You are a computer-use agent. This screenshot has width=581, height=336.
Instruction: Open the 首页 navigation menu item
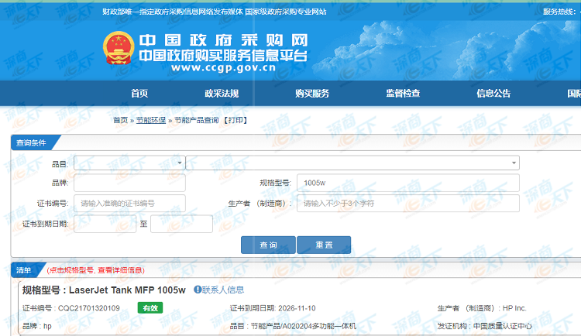(x=139, y=94)
